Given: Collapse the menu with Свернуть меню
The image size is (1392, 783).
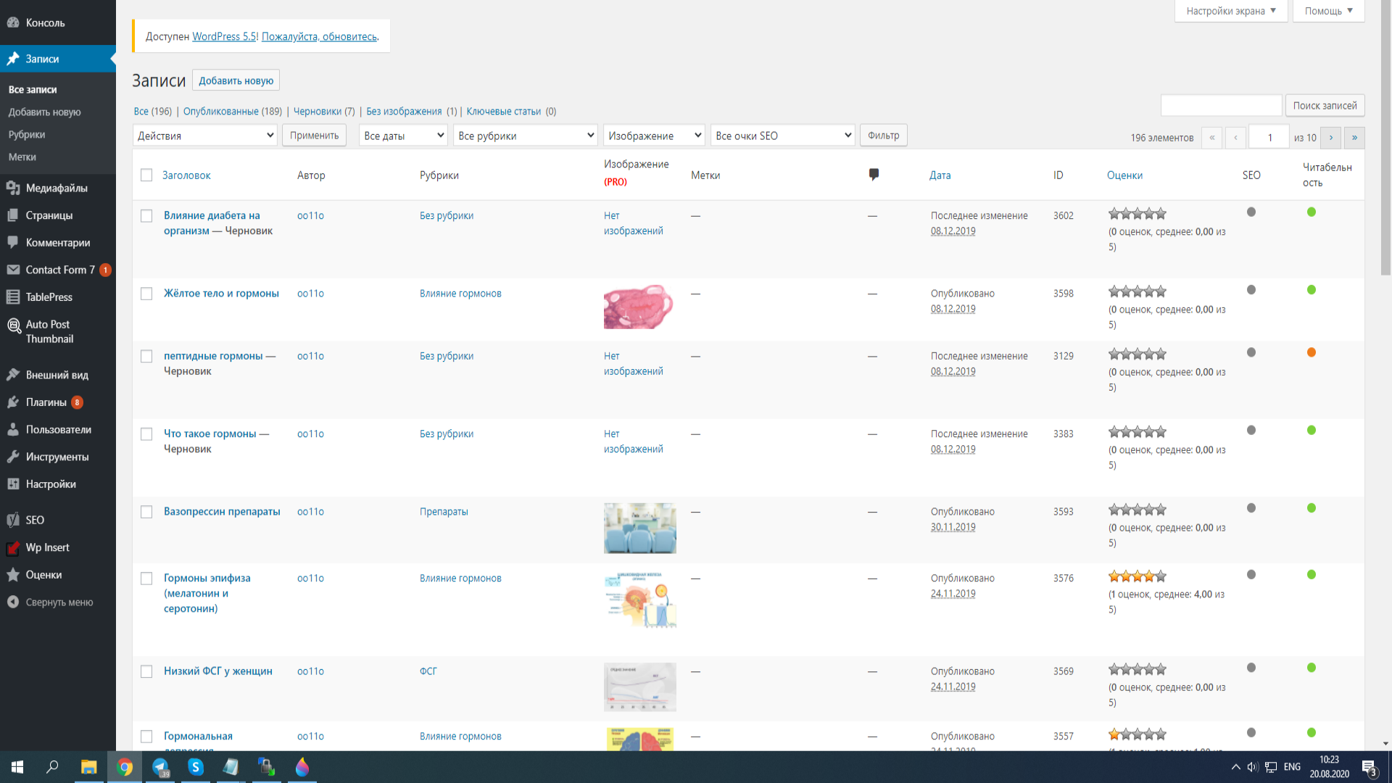Looking at the screenshot, I should point(59,602).
